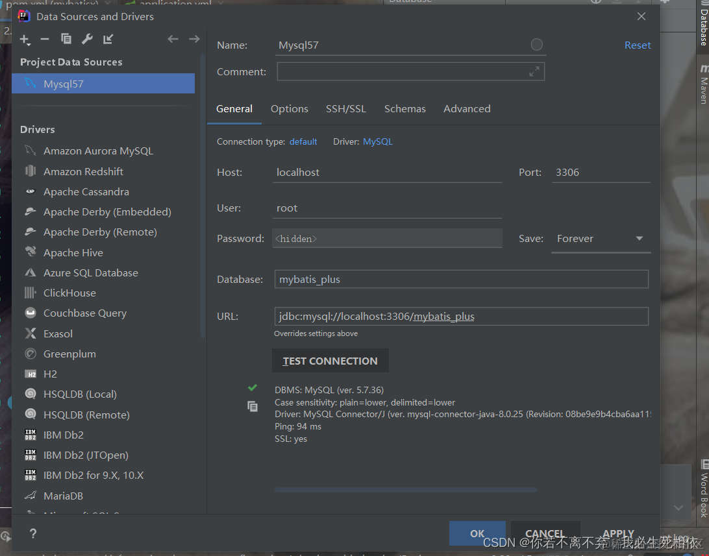Click the Test Connection button
709x556 pixels.
pos(330,361)
